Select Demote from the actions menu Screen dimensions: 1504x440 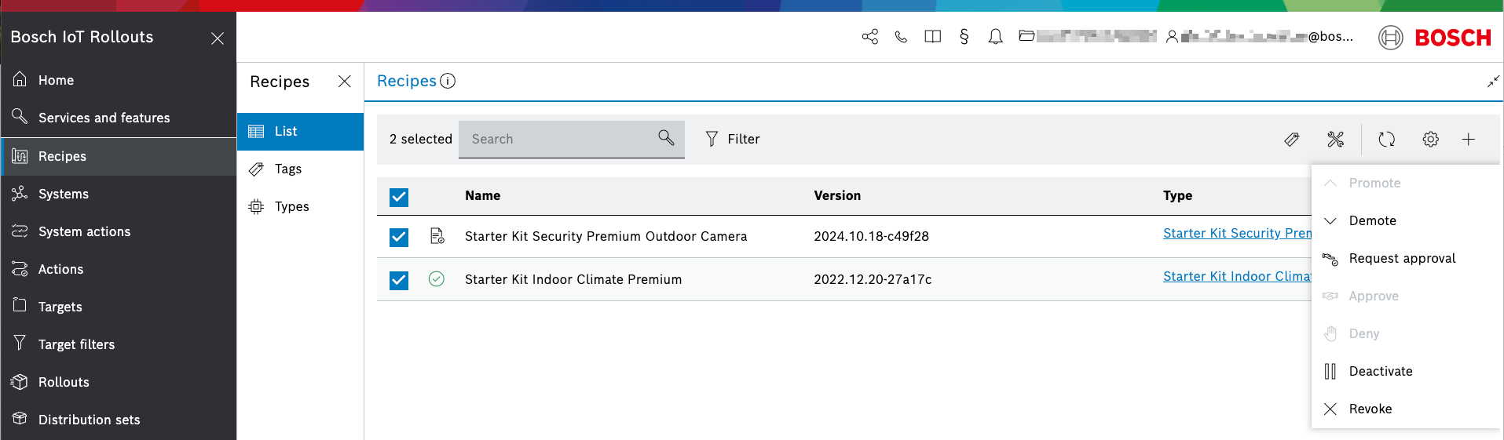point(1372,221)
